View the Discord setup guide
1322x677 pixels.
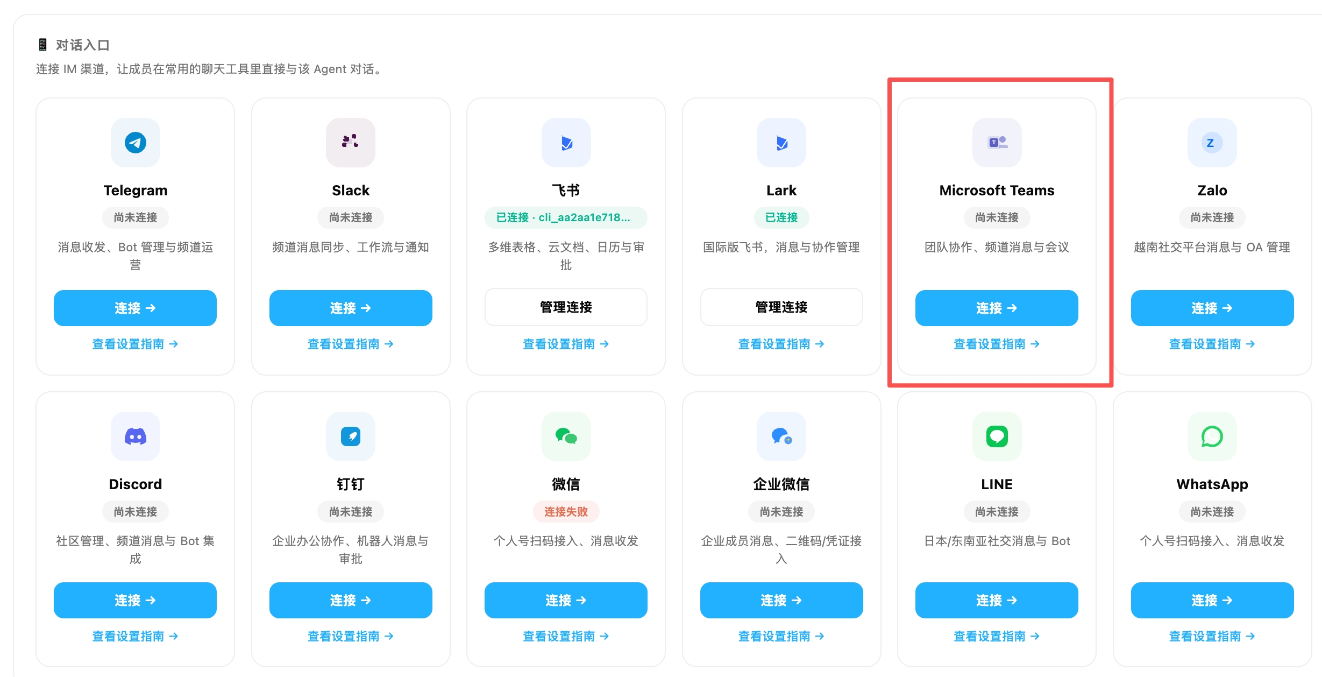(x=136, y=636)
